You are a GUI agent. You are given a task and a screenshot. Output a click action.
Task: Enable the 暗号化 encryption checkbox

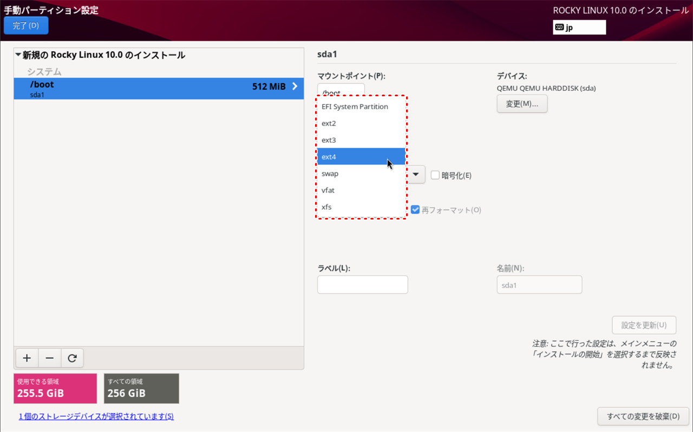(435, 174)
